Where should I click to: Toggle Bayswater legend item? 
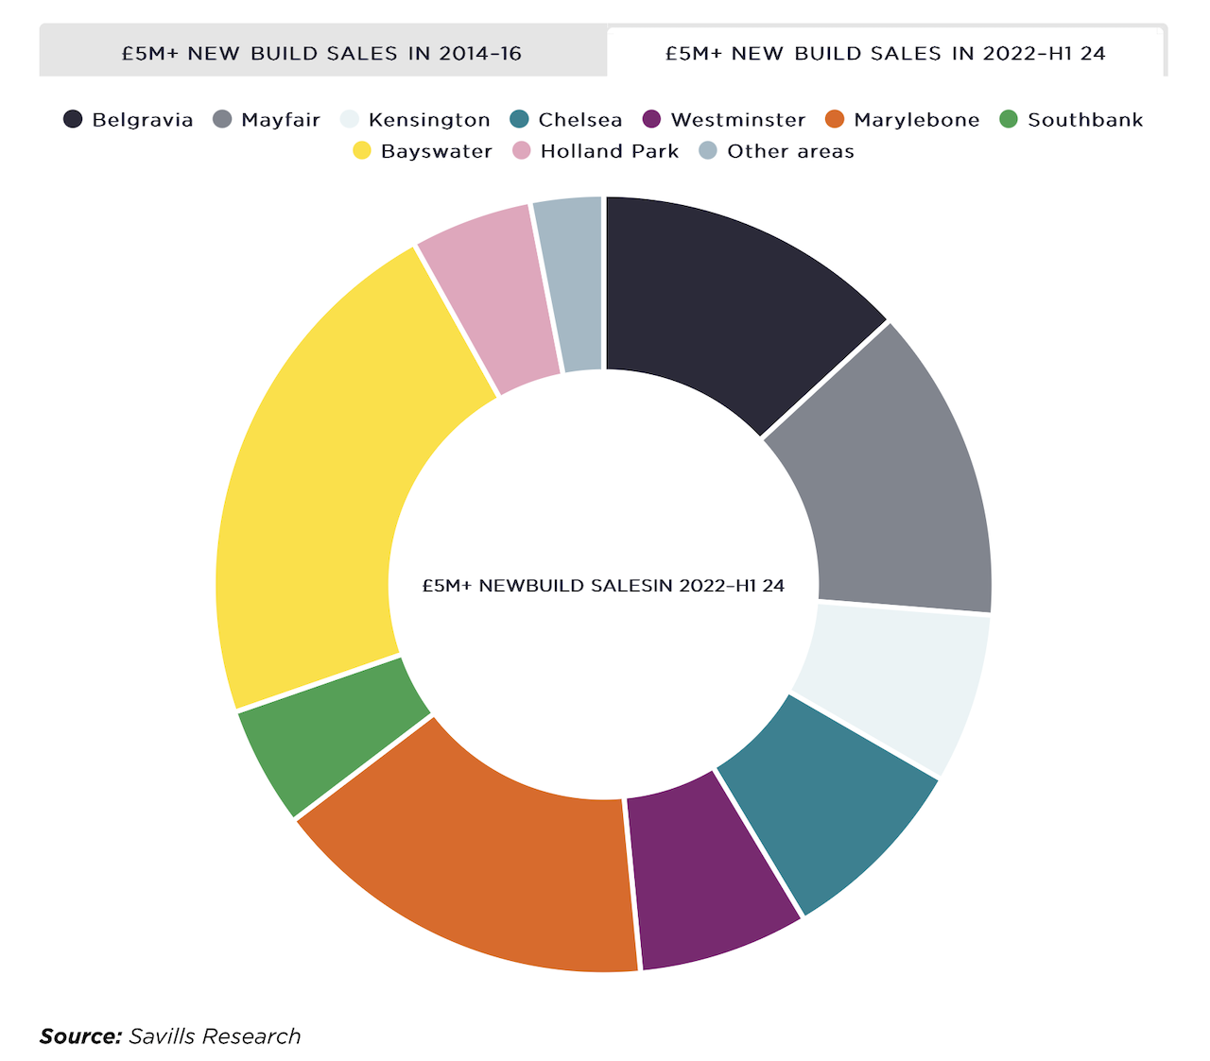[423, 151]
